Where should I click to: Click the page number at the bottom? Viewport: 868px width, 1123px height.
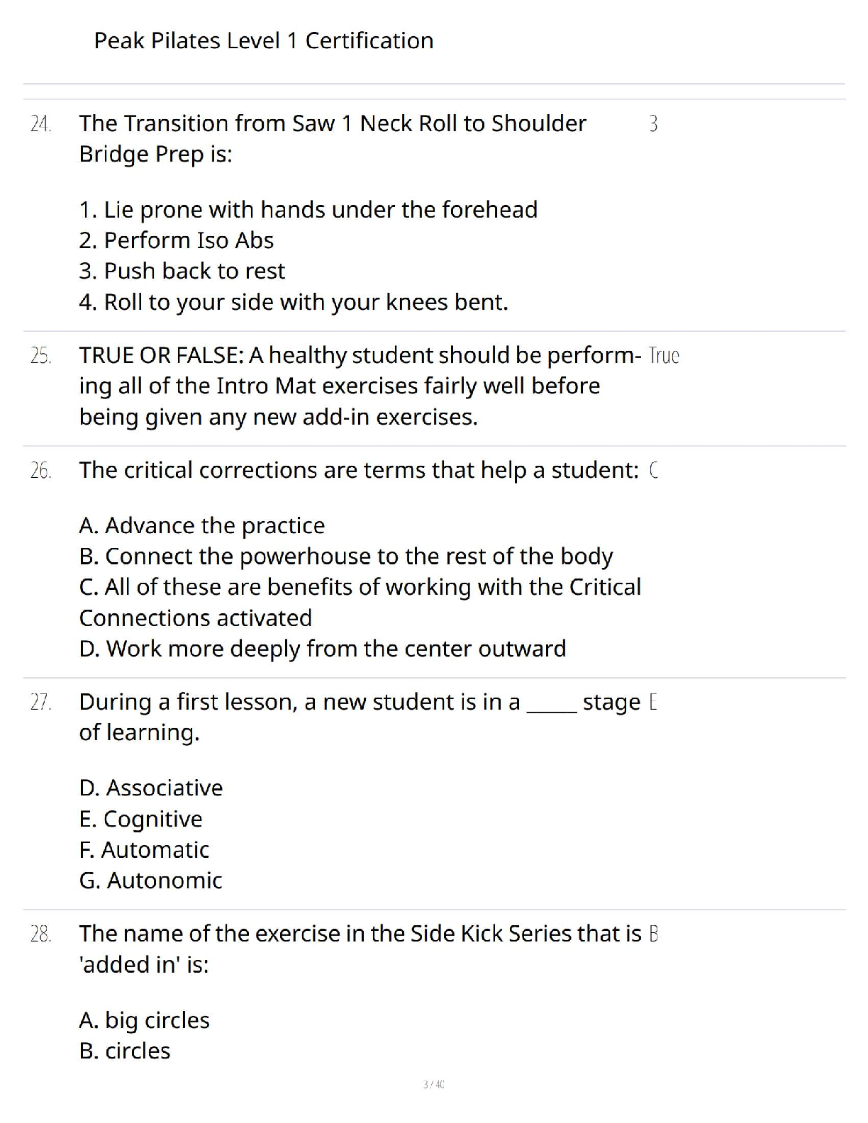tap(433, 1084)
